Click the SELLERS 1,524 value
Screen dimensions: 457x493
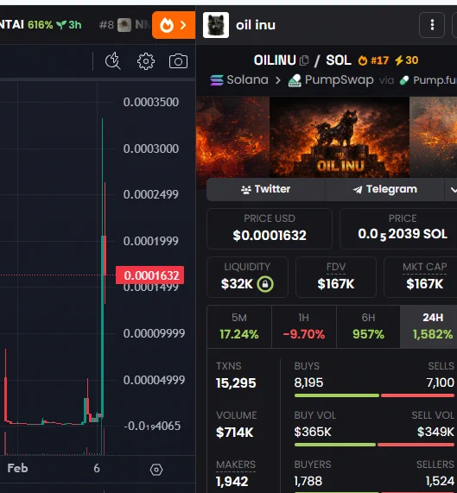440,481
